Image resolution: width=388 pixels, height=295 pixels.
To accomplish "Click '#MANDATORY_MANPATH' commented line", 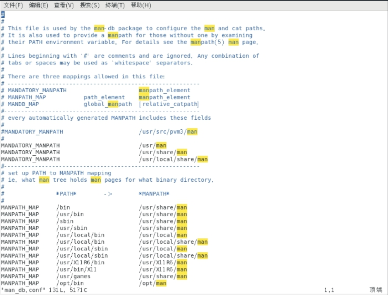I will click(32, 132).
